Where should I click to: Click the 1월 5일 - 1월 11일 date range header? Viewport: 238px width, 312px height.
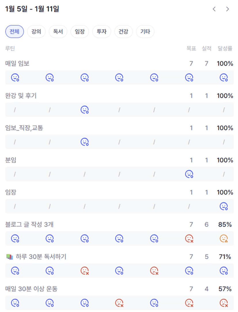(32, 9)
